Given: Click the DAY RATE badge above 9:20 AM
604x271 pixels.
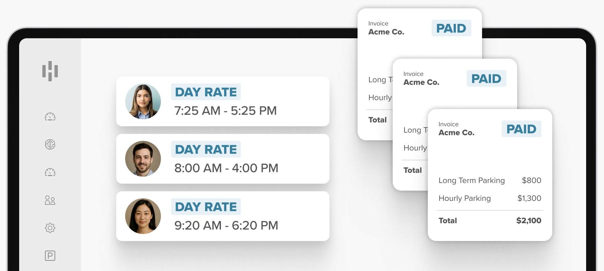Looking at the screenshot, I should [206, 207].
